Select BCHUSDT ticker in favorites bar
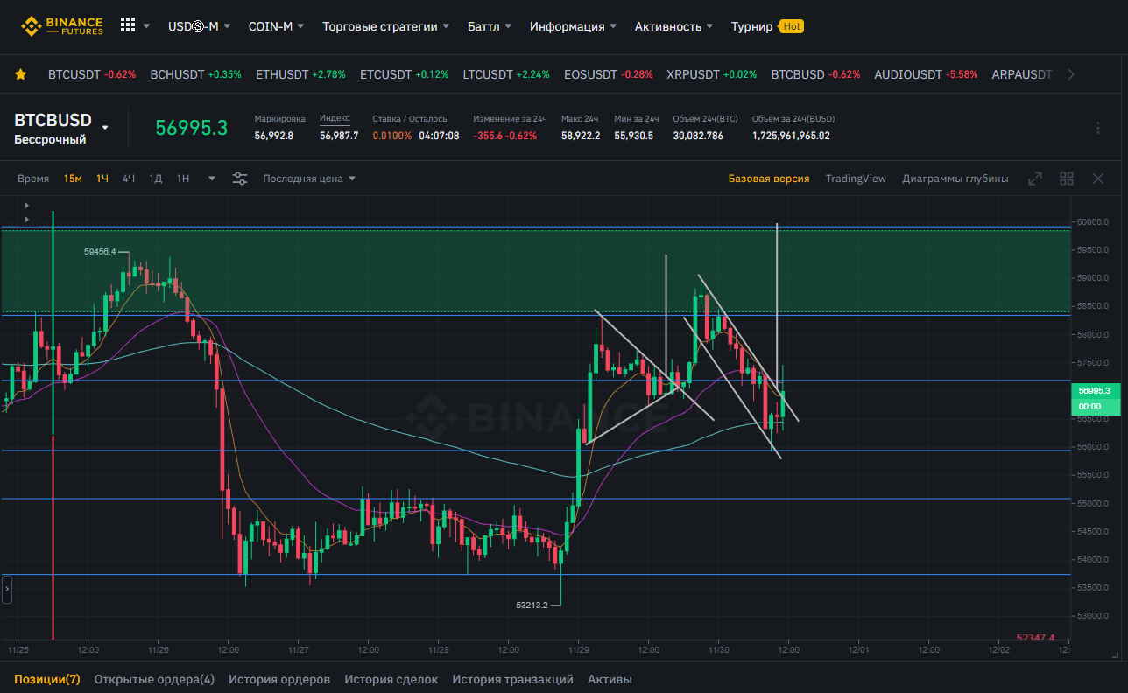Viewport: 1128px width, 693px height. click(196, 74)
